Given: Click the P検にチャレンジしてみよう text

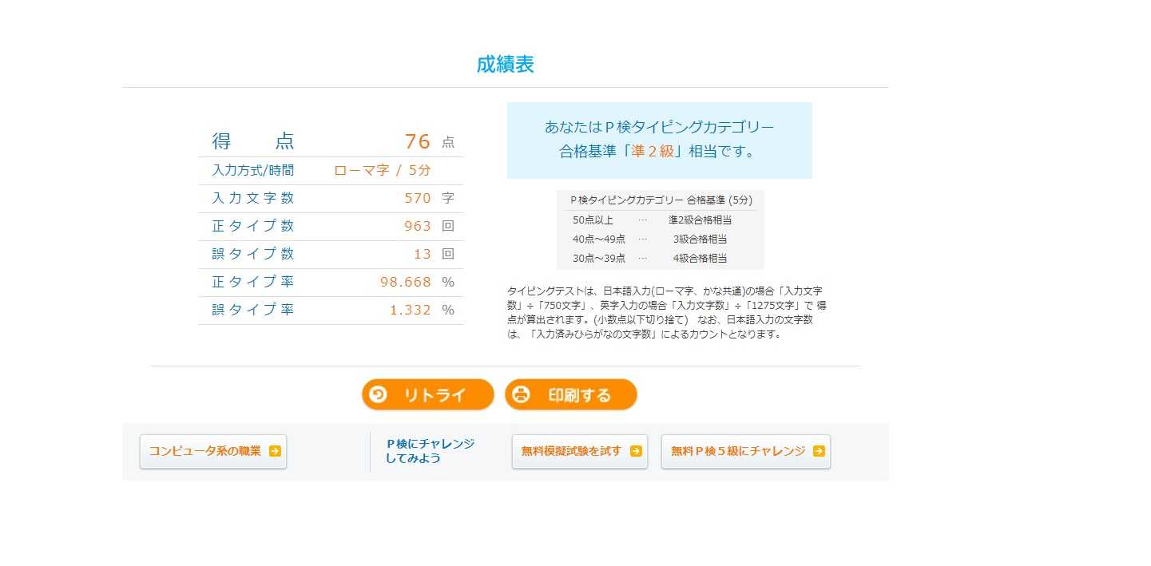Looking at the screenshot, I should pos(430,451).
